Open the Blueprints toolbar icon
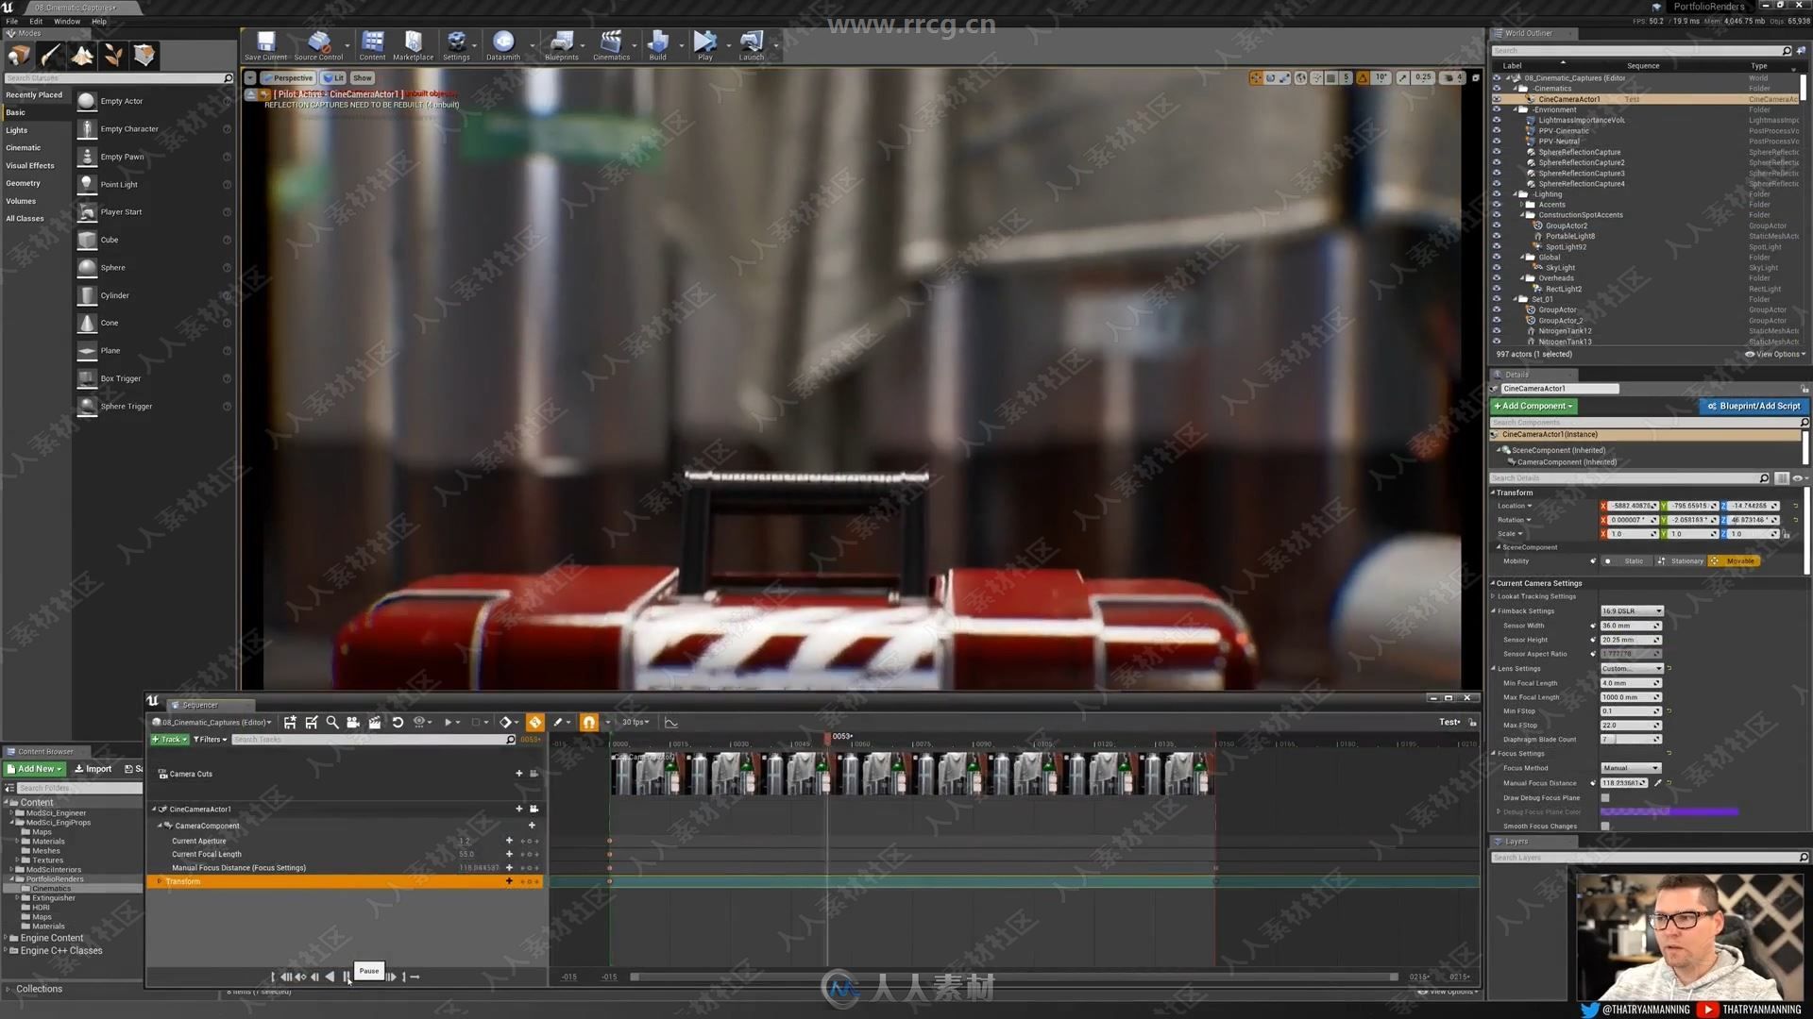Viewport: 1813px width, 1019px height. pyautogui.click(x=562, y=45)
